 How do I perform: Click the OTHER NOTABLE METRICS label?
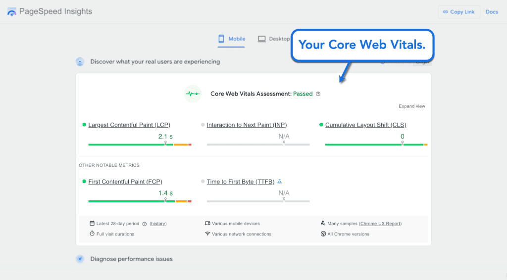coord(109,165)
